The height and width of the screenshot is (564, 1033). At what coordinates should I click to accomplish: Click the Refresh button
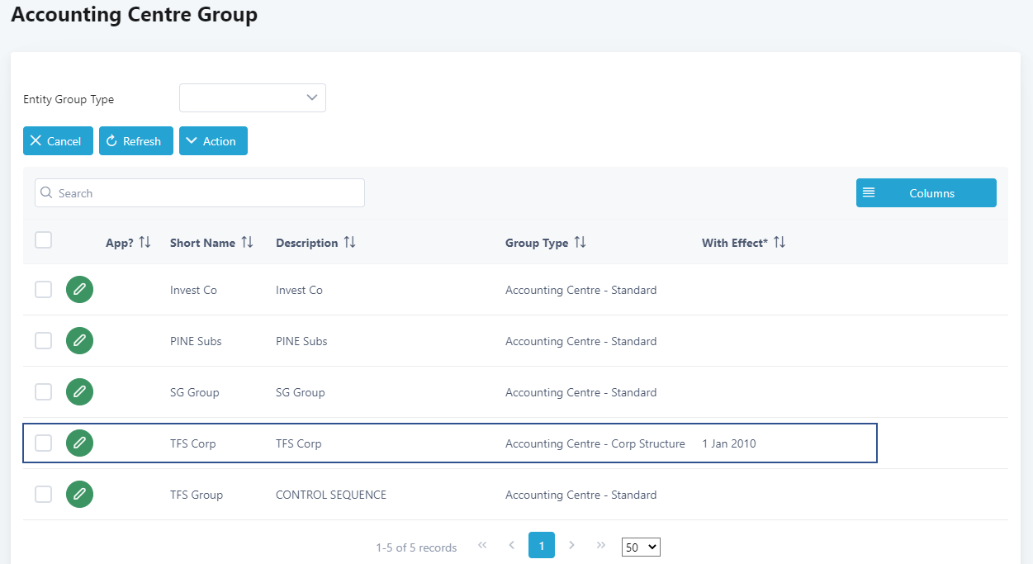[x=135, y=141]
